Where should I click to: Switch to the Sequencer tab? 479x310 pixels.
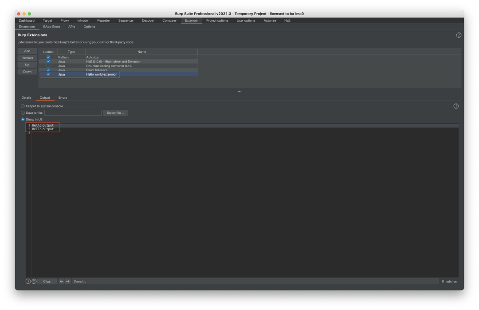(126, 20)
